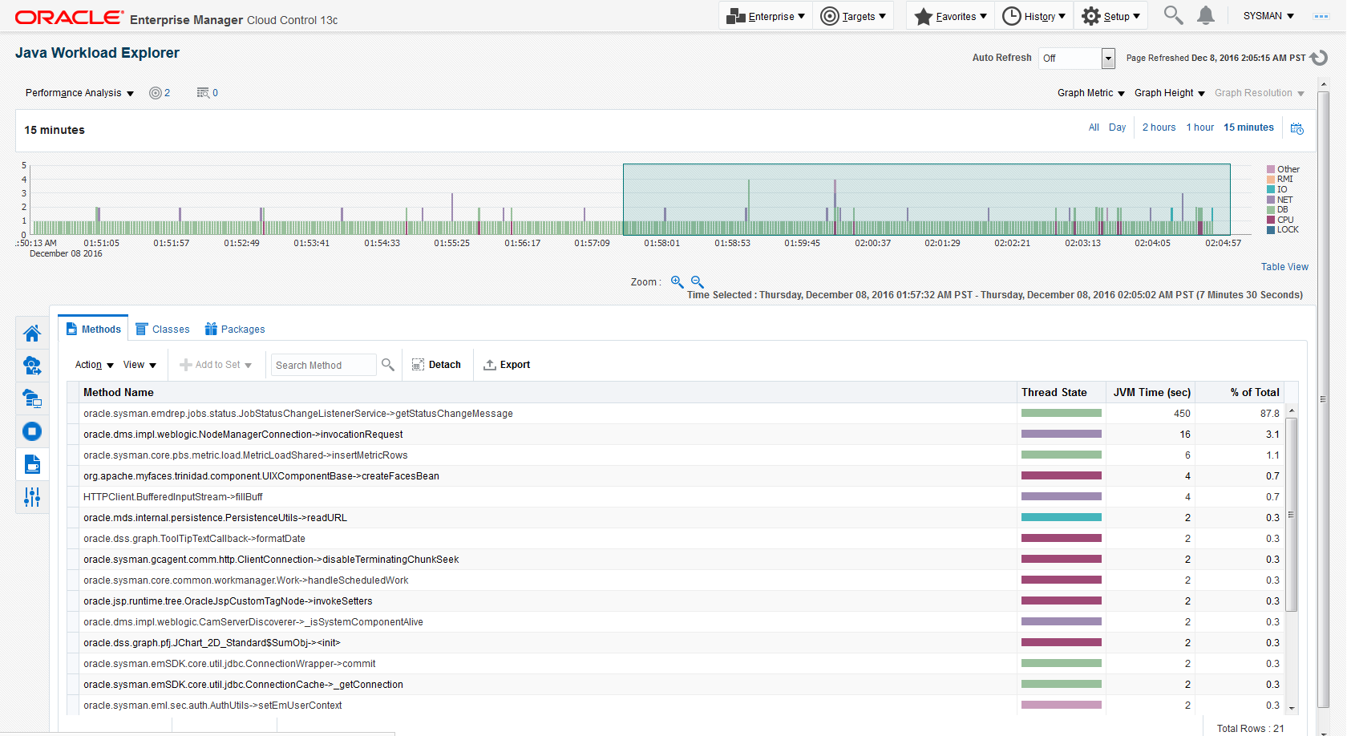This screenshot has width=1347, height=736.
Task: Click the cloud server and monitor sidebar icon
Action: click(x=32, y=398)
